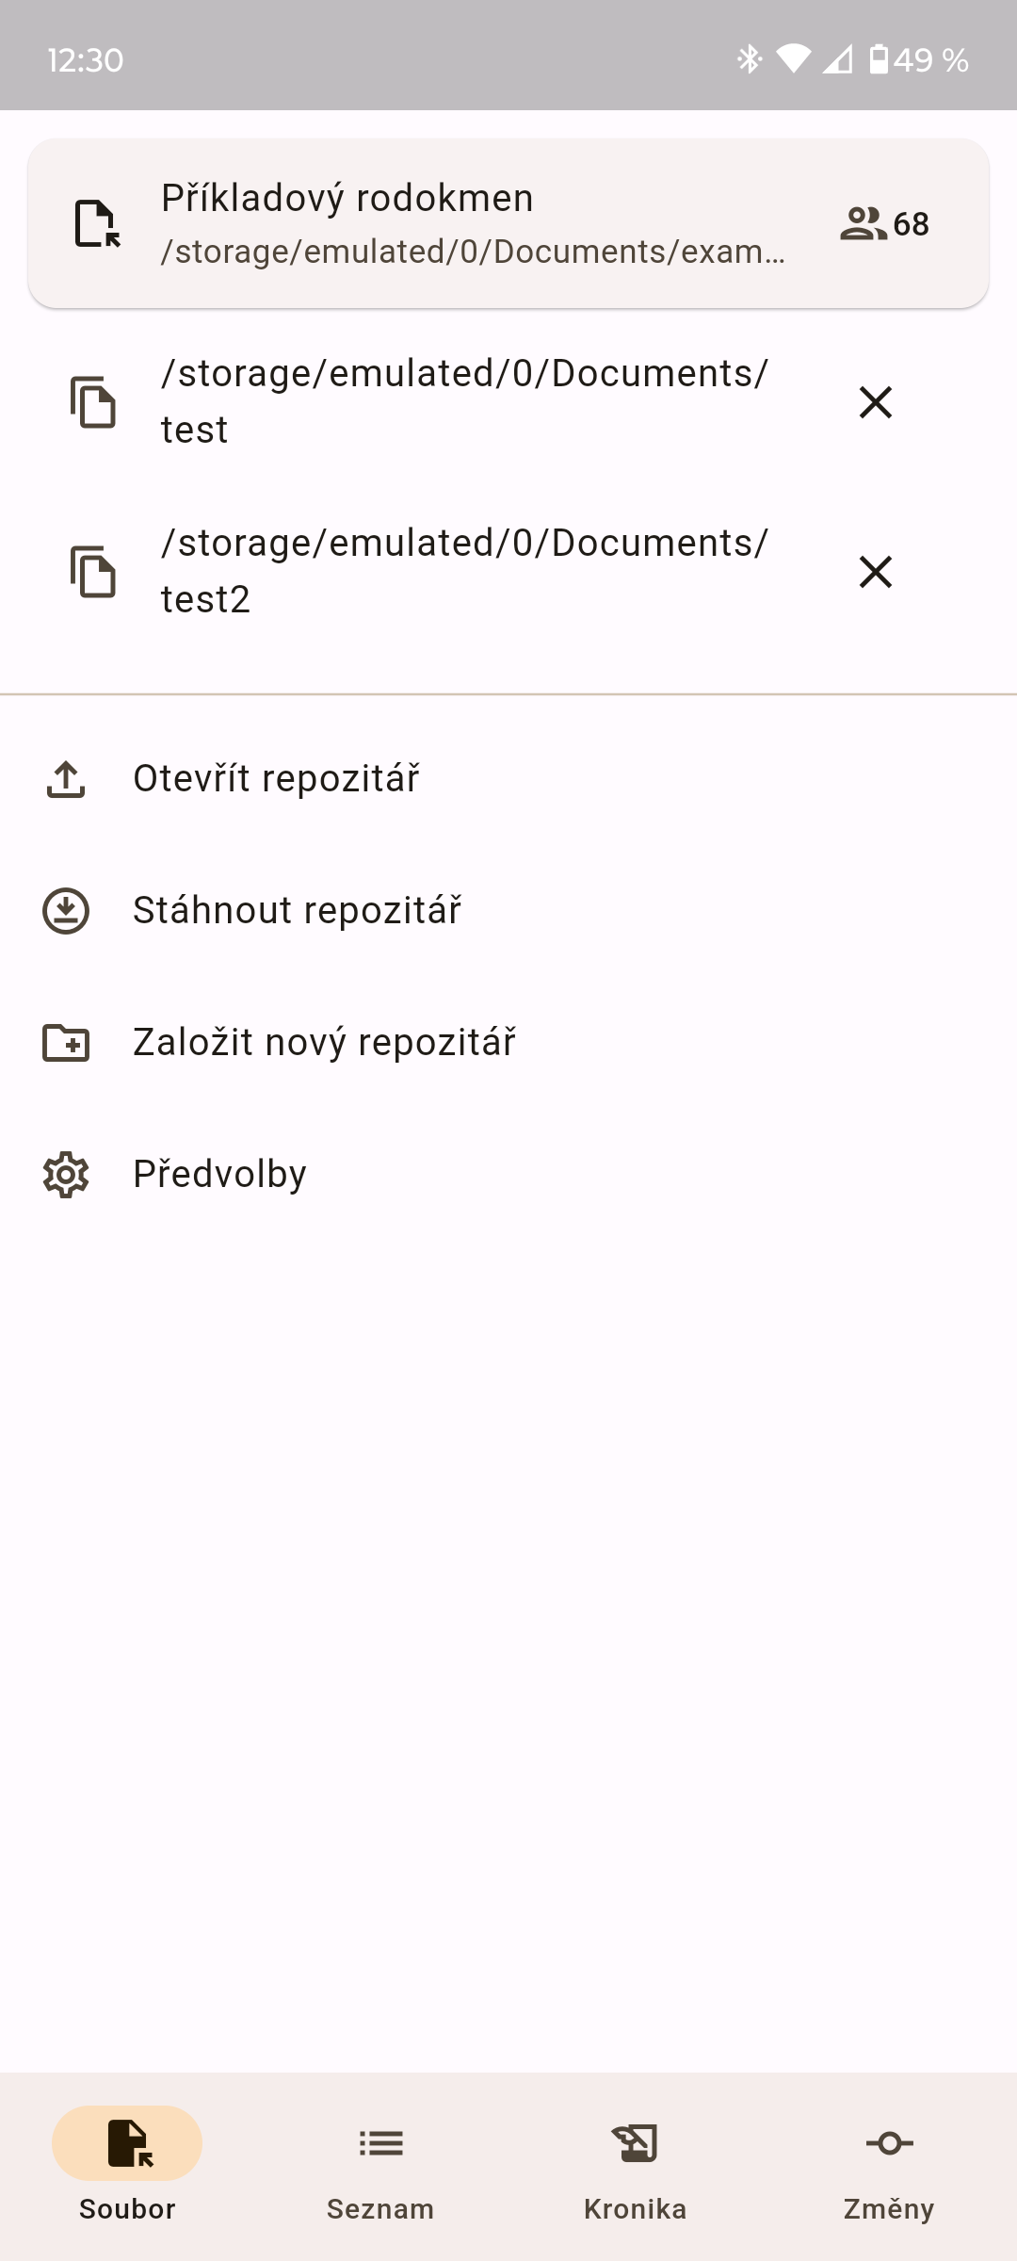Switch to the Seznam tab
Image resolution: width=1017 pixels, height=2261 pixels.
380,2164
